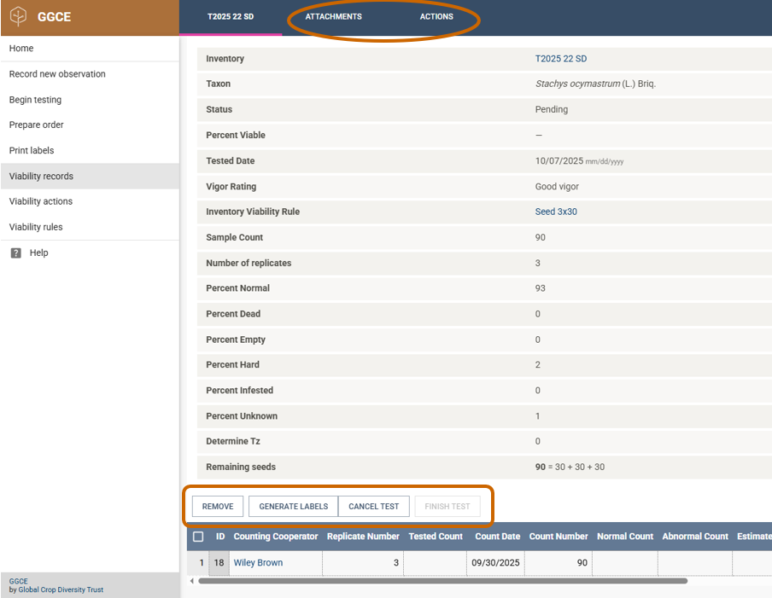772x598 pixels.
Task: Open the Seed 3x30 viability rule link
Action: coord(556,212)
